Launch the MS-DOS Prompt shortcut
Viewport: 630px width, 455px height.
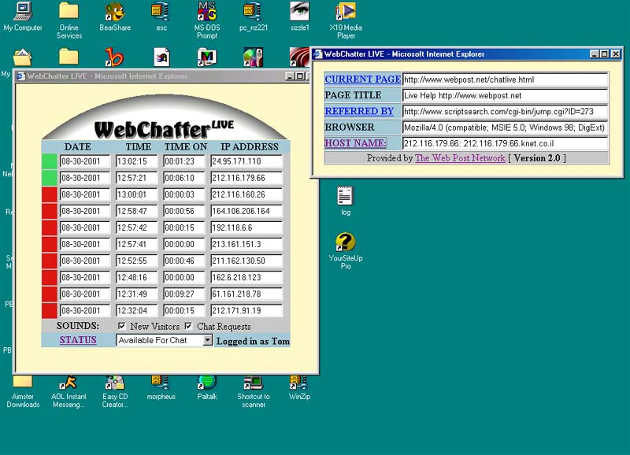click(207, 20)
